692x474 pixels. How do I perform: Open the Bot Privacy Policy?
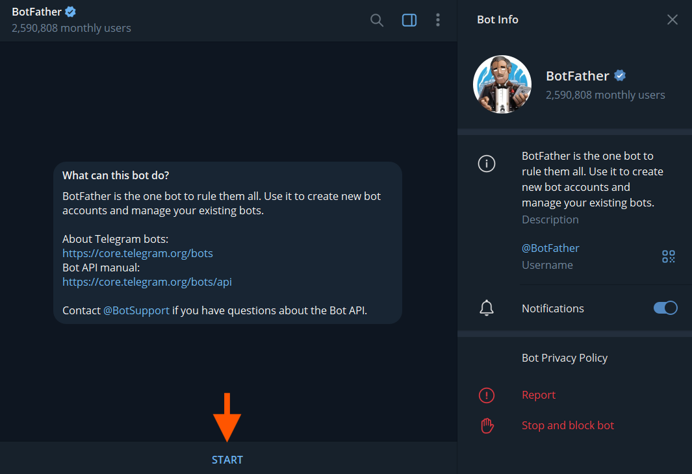[x=565, y=358]
